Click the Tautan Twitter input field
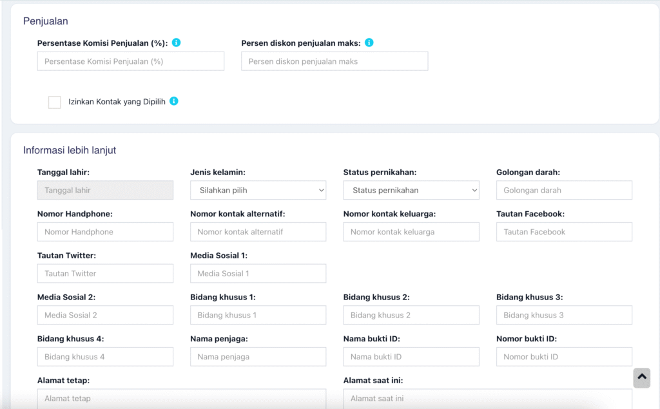This screenshot has height=409, width=660. point(105,273)
